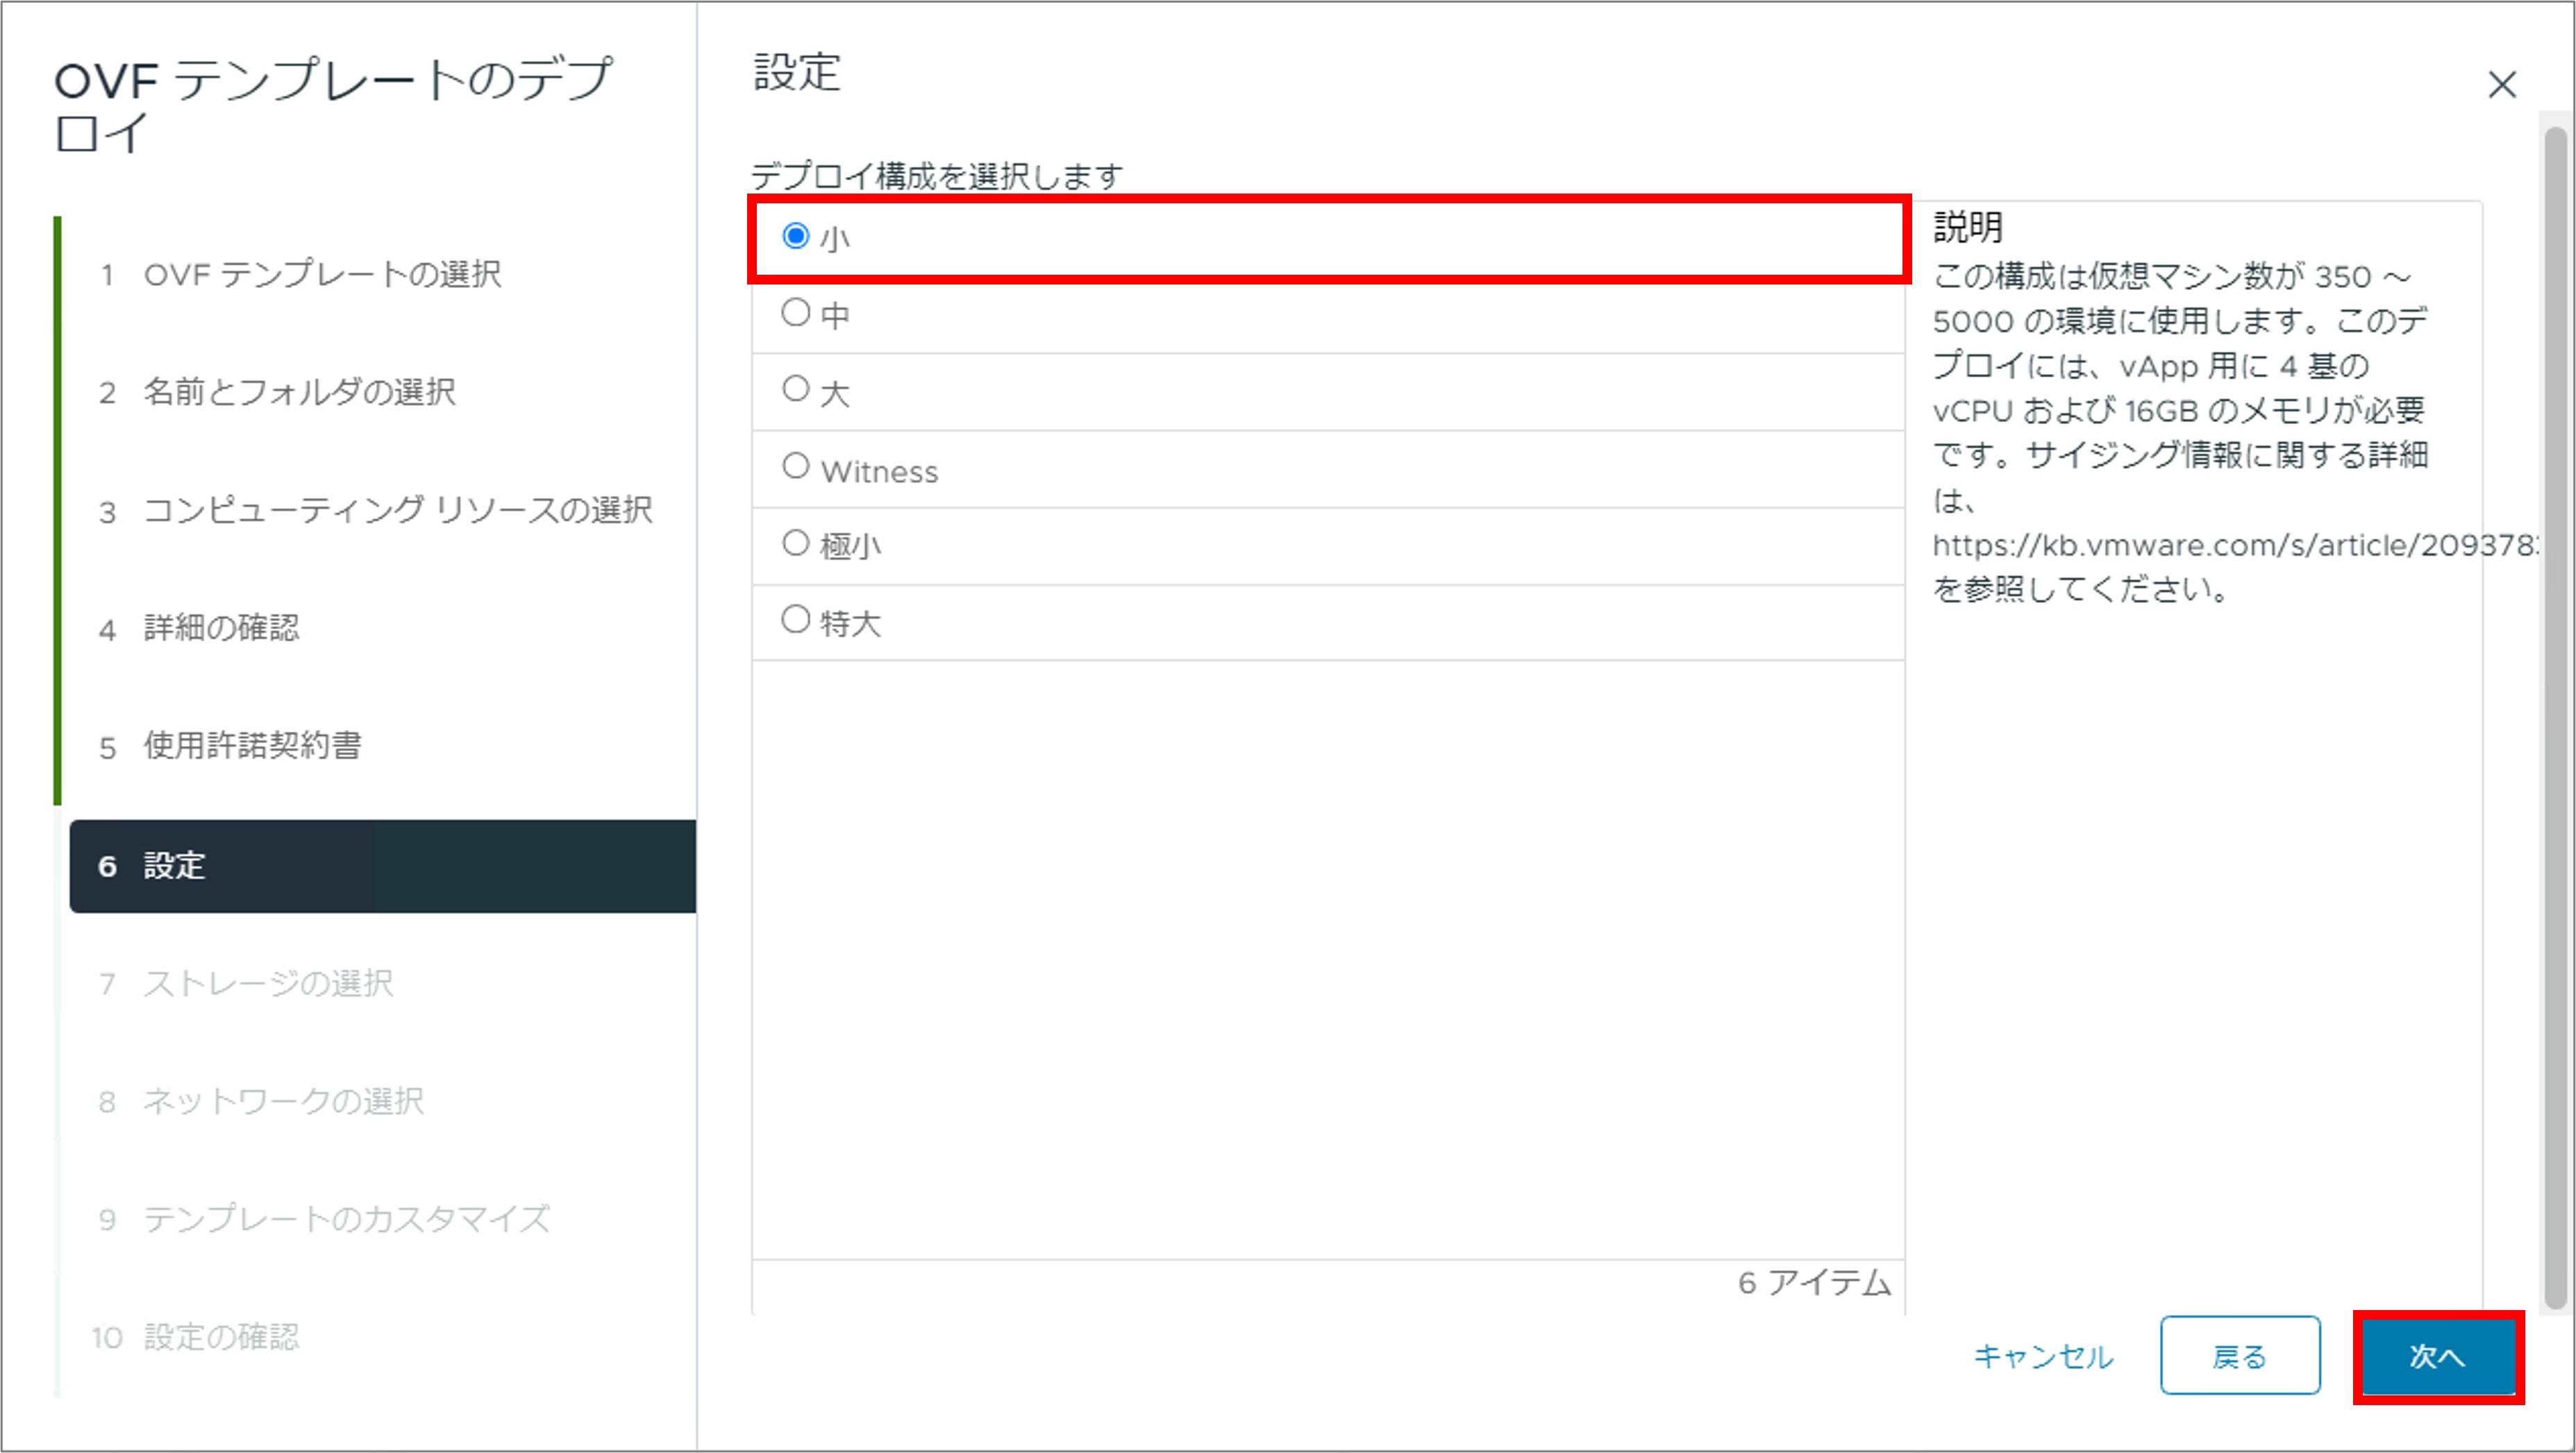This screenshot has height=1453, width=2576.
Task: Choose the 特大 configuration radio button
Action: [x=795, y=620]
